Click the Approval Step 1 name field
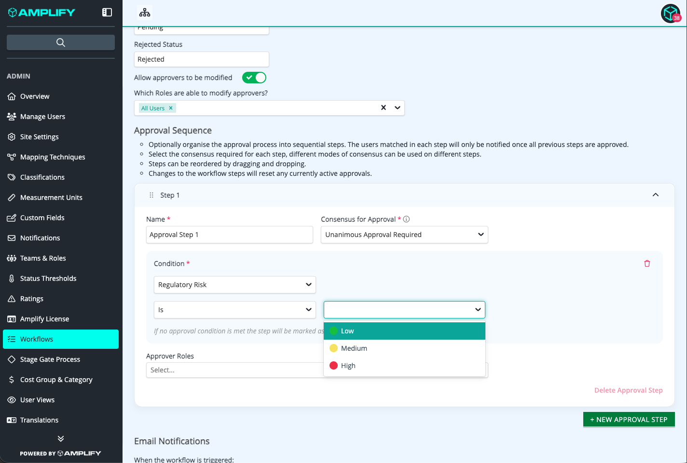 (x=230, y=235)
